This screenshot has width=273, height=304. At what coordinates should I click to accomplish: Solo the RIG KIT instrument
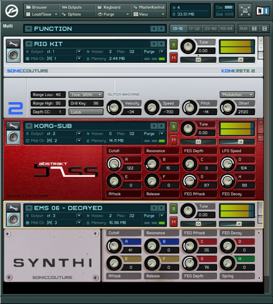click(x=173, y=44)
